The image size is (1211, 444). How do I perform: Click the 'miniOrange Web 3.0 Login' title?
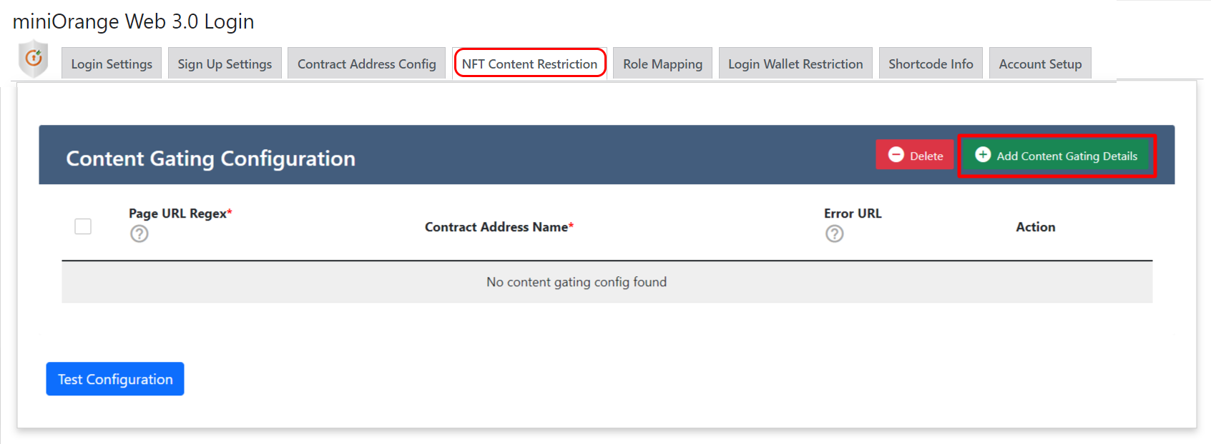click(x=133, y=21)
